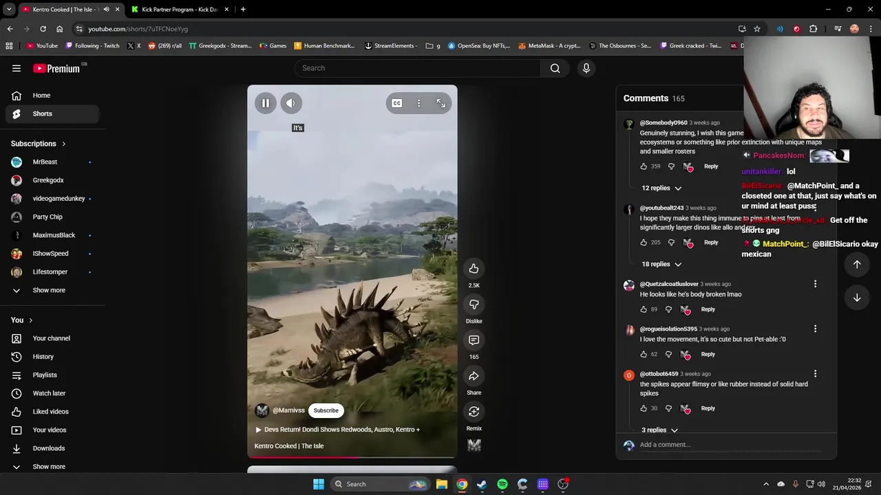Open the Extensions puzzle icon
The height and width of the screenshot is (495, 881).
tap(814, 29)
